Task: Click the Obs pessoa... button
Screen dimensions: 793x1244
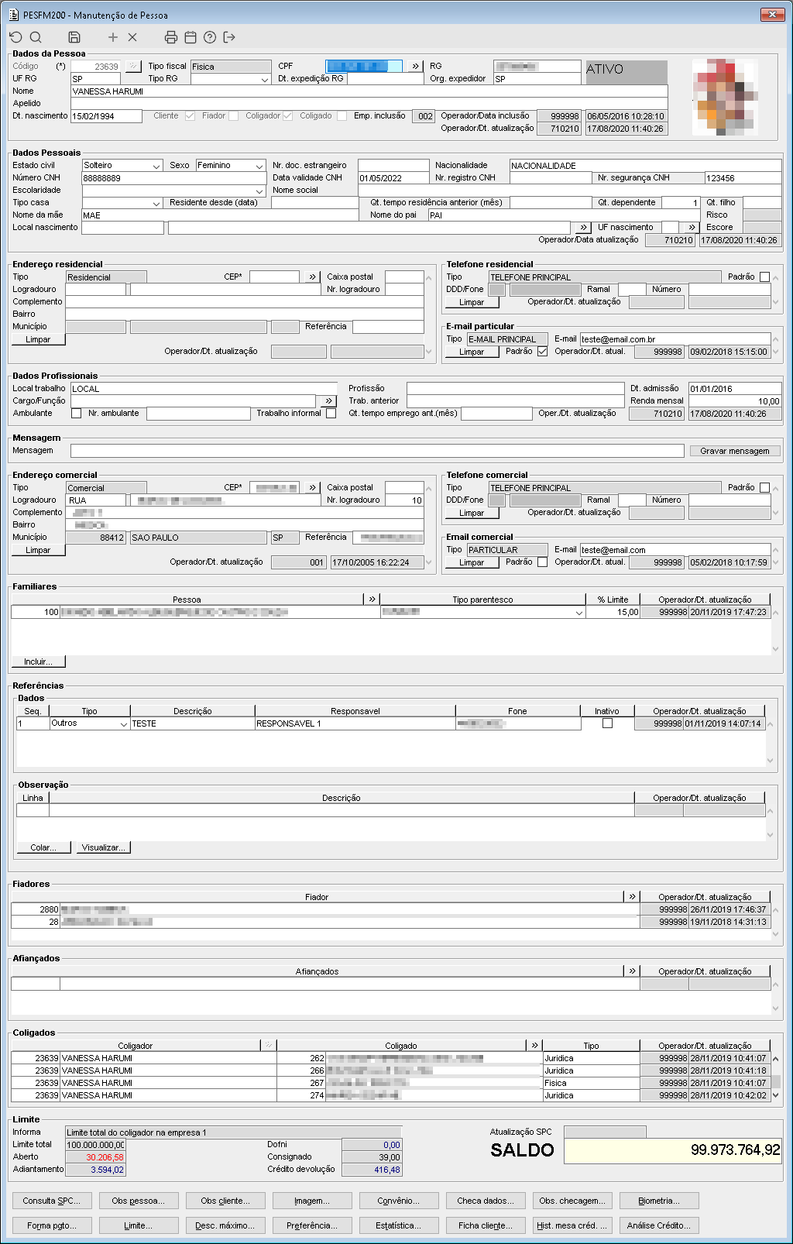Action: [139, 1201]
